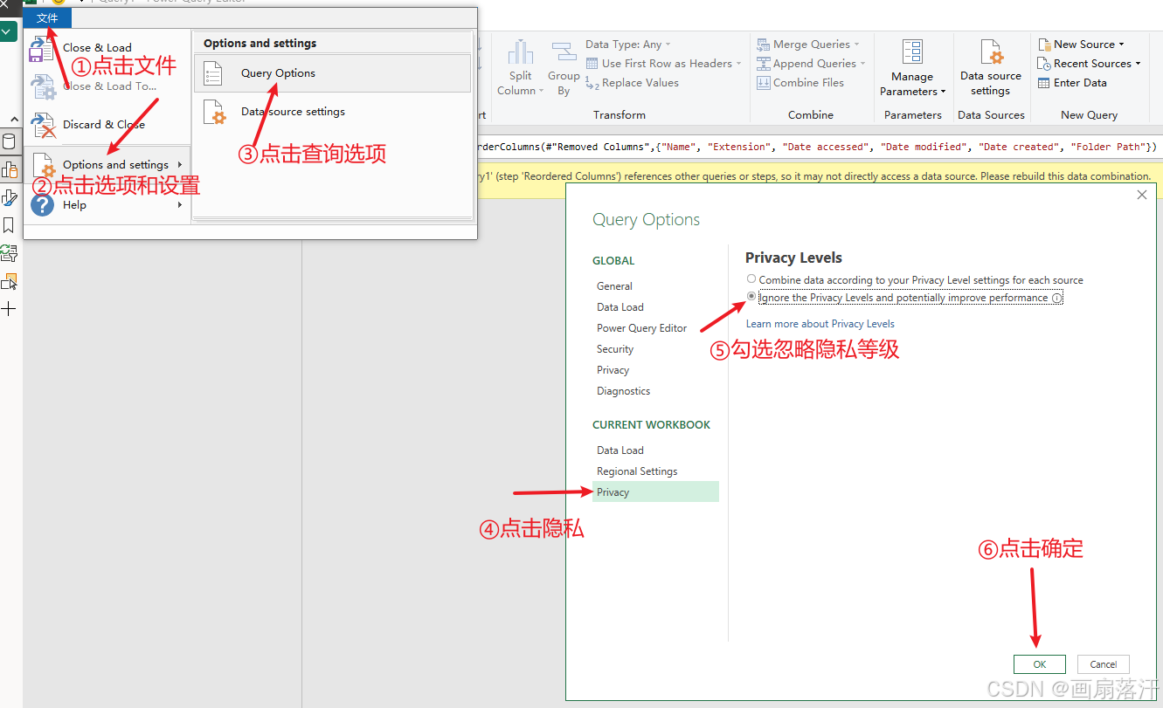Click Cancel in Query Options dialog
Viewport: 1163px width, 708px height.
tap(1104, 664)
